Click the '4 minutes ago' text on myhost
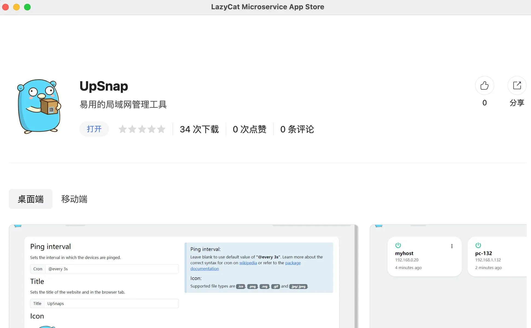Screen dimensions: 531x328 (x=408, y=268)
